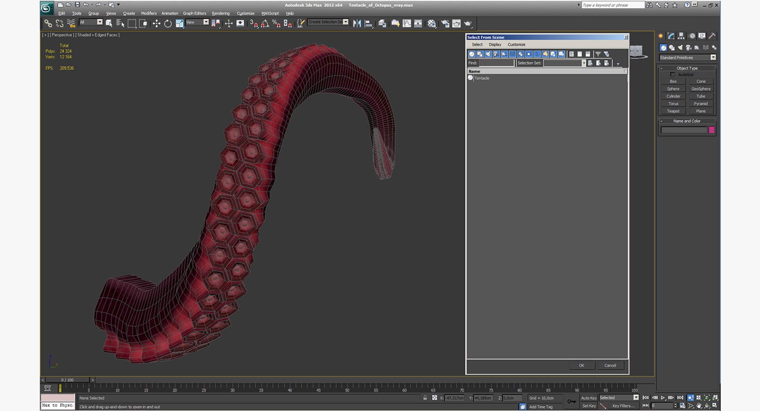The image size is (760, 411).
Task: Switch to Motion command panel tab
Action: pyautogui.click(x=692, y=36)
